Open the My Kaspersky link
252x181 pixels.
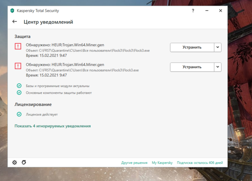162,162
